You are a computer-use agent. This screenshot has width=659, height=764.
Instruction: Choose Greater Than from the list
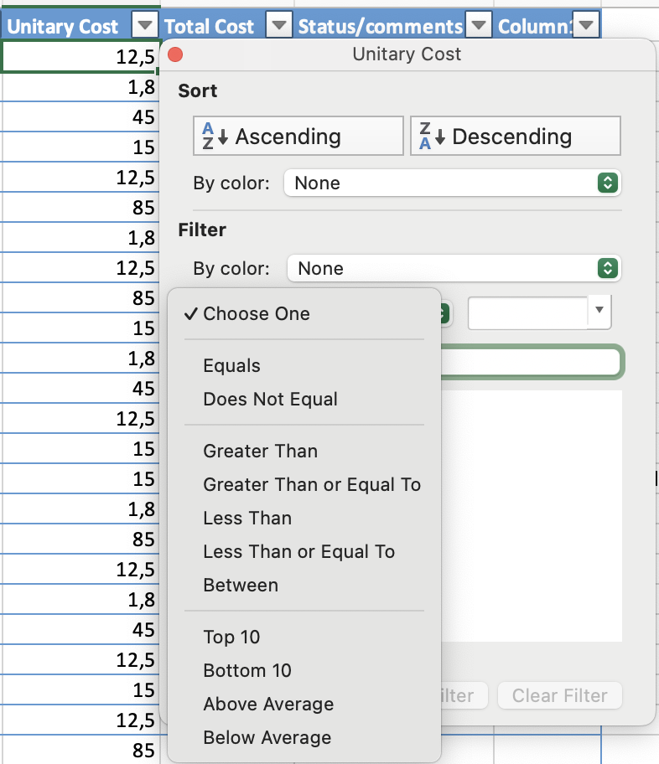tap(260, 451)
